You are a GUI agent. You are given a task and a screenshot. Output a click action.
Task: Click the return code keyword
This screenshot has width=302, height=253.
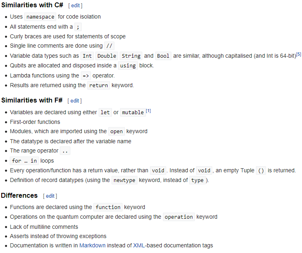[x=99, y=86]
